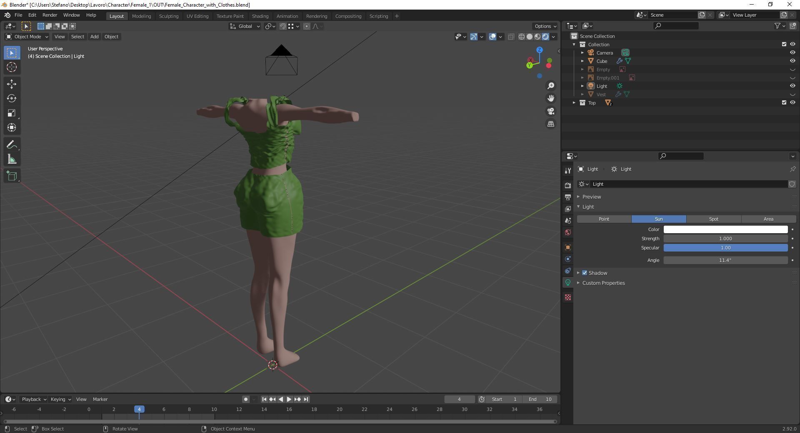Viewport: 800px width, 433px height.
Task: Play the animation forward
Action: (x=289, y=399)
